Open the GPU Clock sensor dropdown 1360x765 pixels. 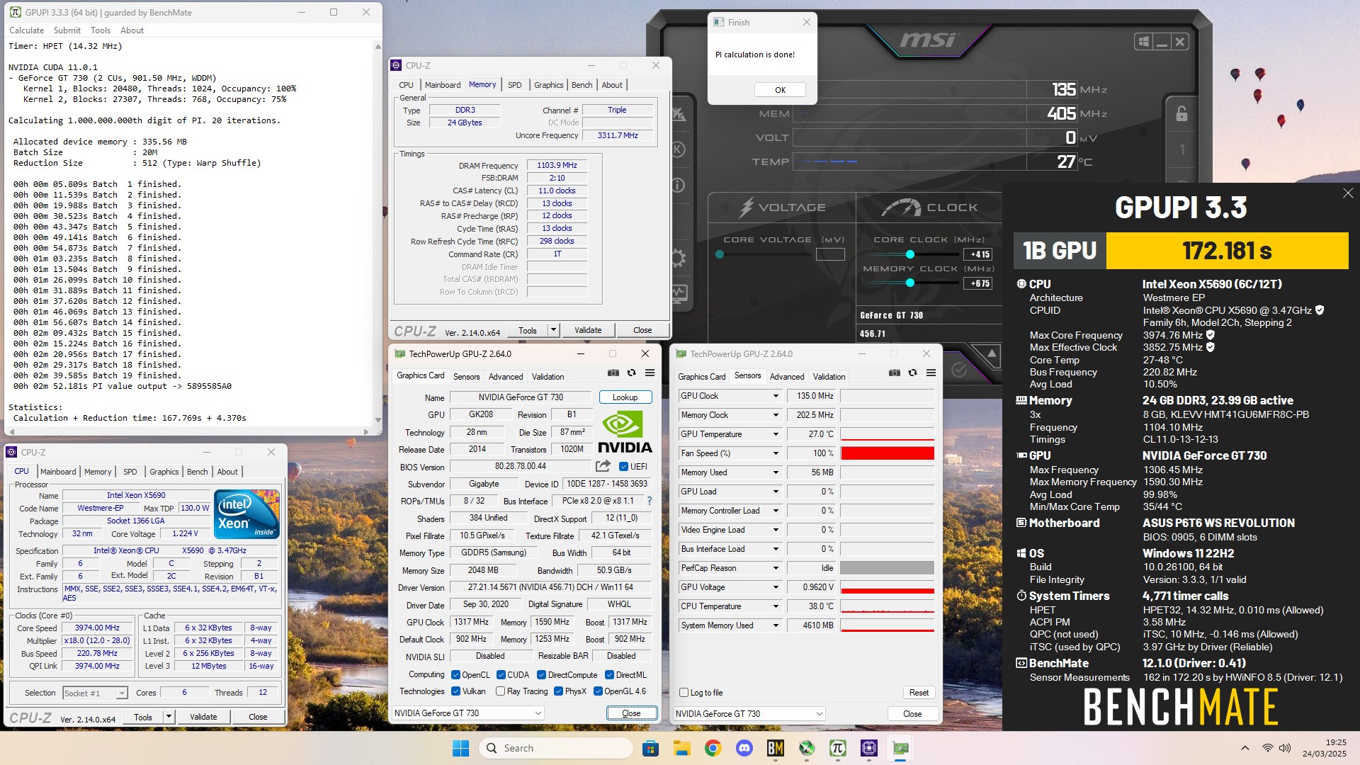[776, 396]
